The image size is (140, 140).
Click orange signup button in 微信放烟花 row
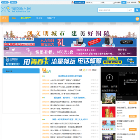(x=133, y=116)
